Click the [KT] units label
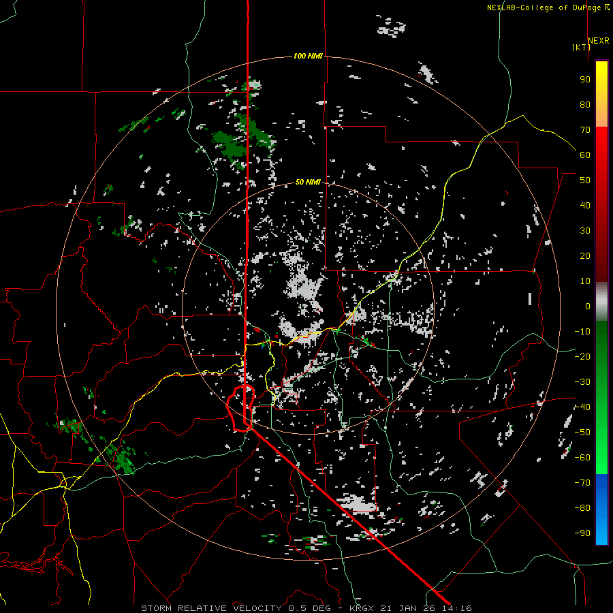This screenshot has height=613, width=613. tap(581, 47)
